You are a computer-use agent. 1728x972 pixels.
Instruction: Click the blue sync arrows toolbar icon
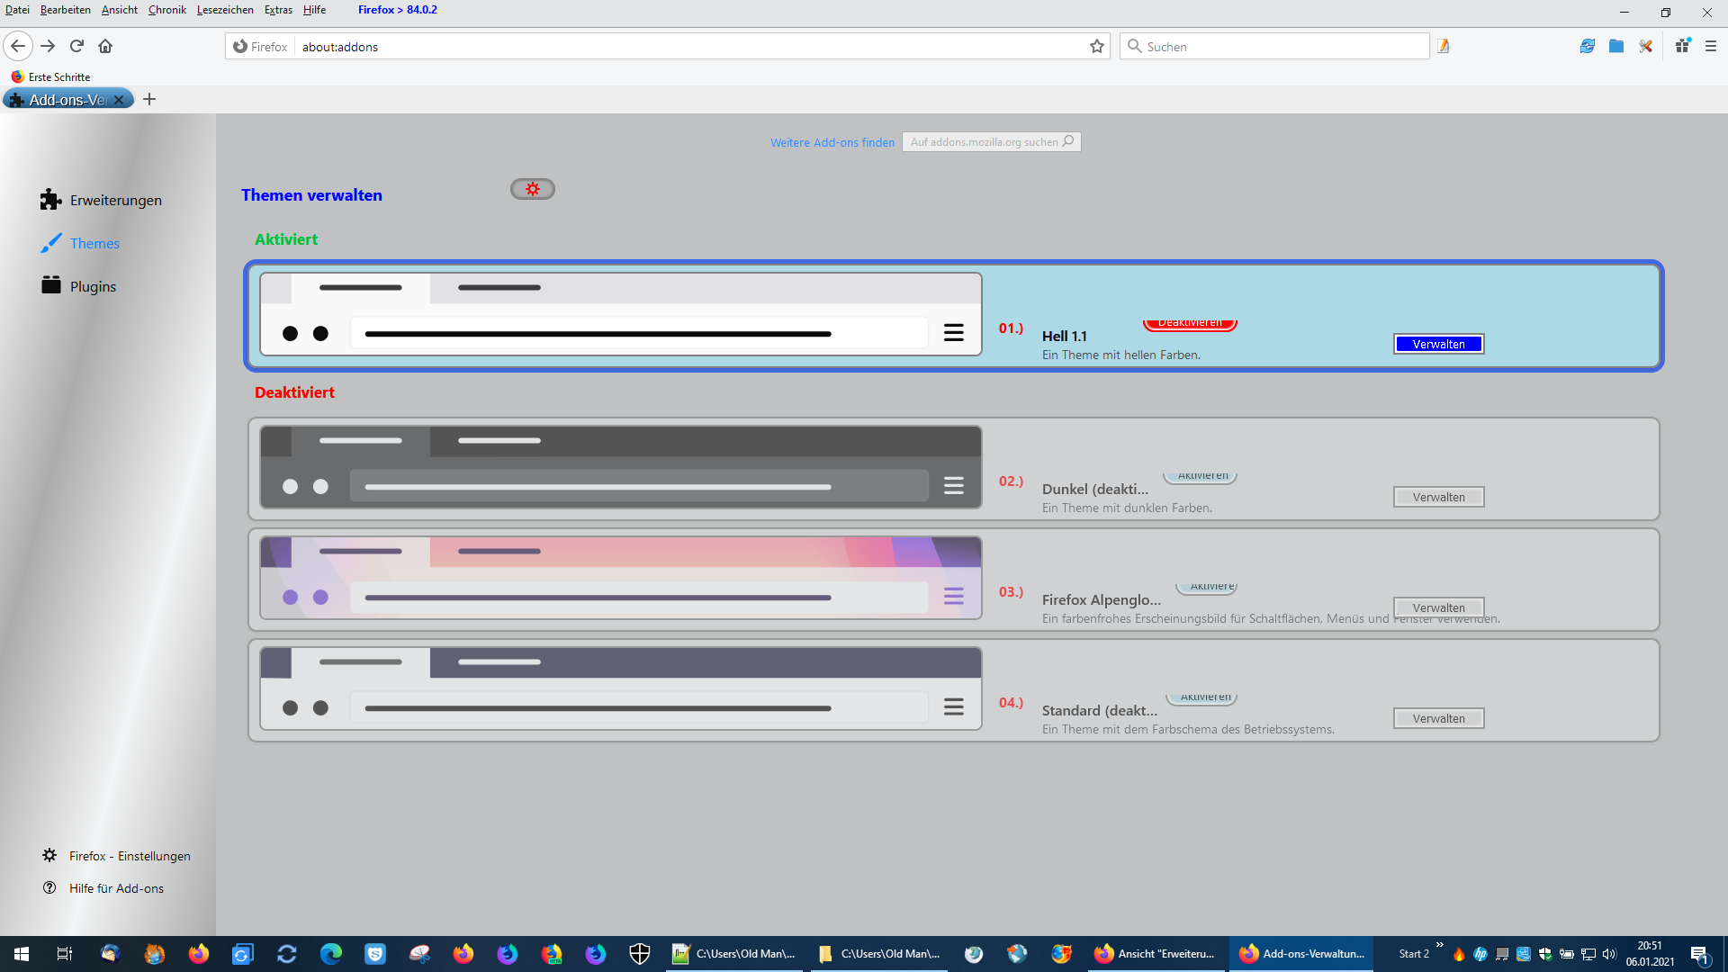click(1587, 46)
